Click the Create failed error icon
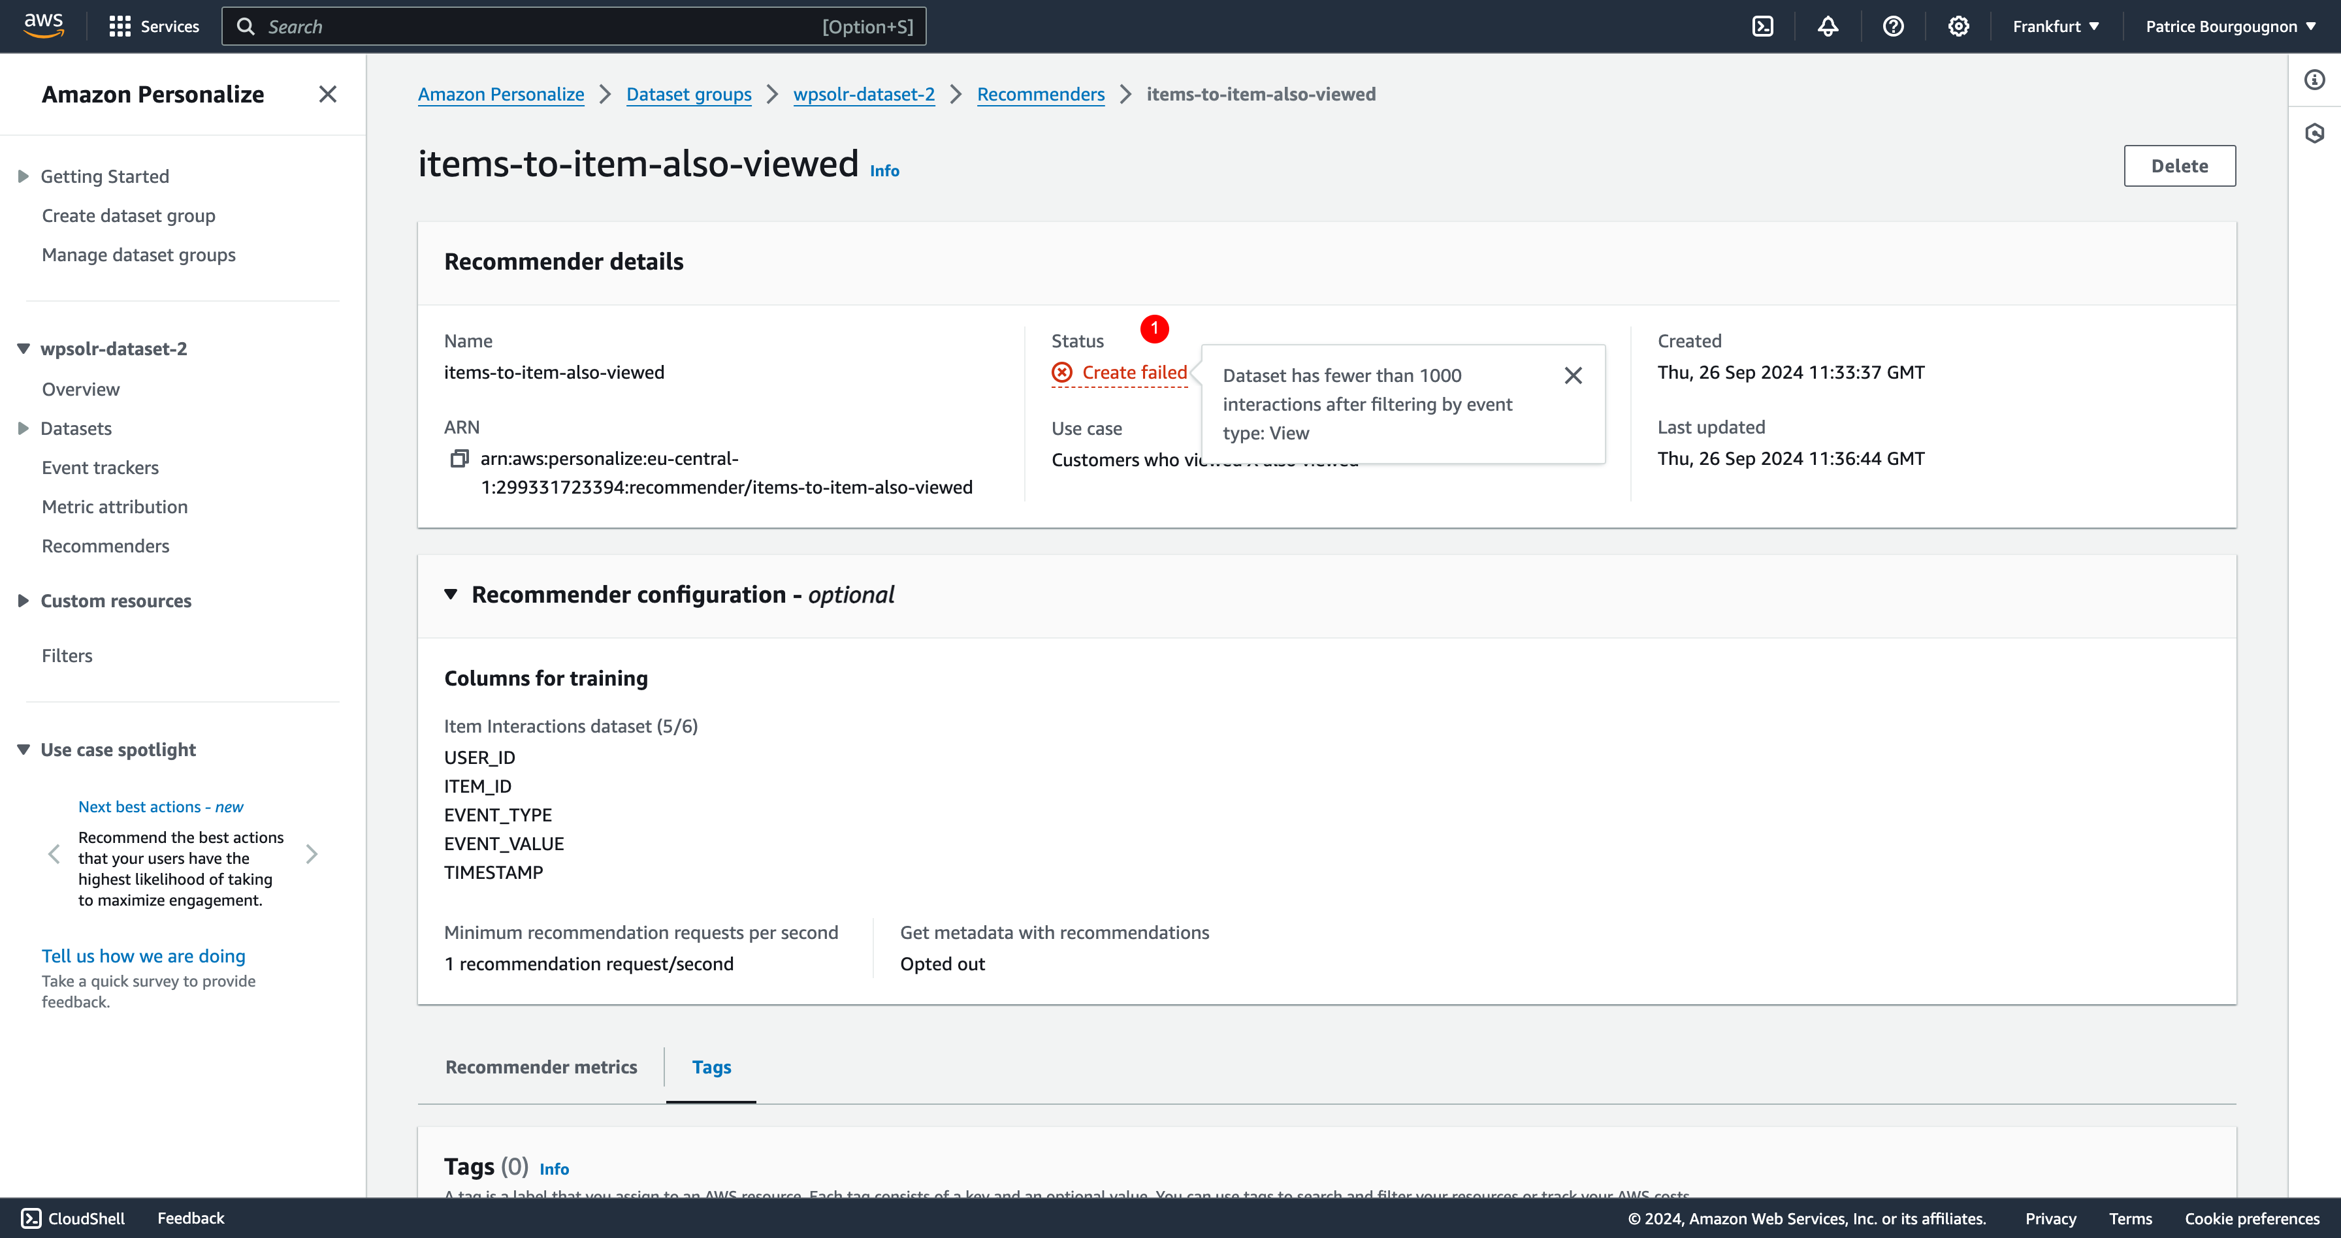Screen dimensions: 2341x1238 (1061, 372)
